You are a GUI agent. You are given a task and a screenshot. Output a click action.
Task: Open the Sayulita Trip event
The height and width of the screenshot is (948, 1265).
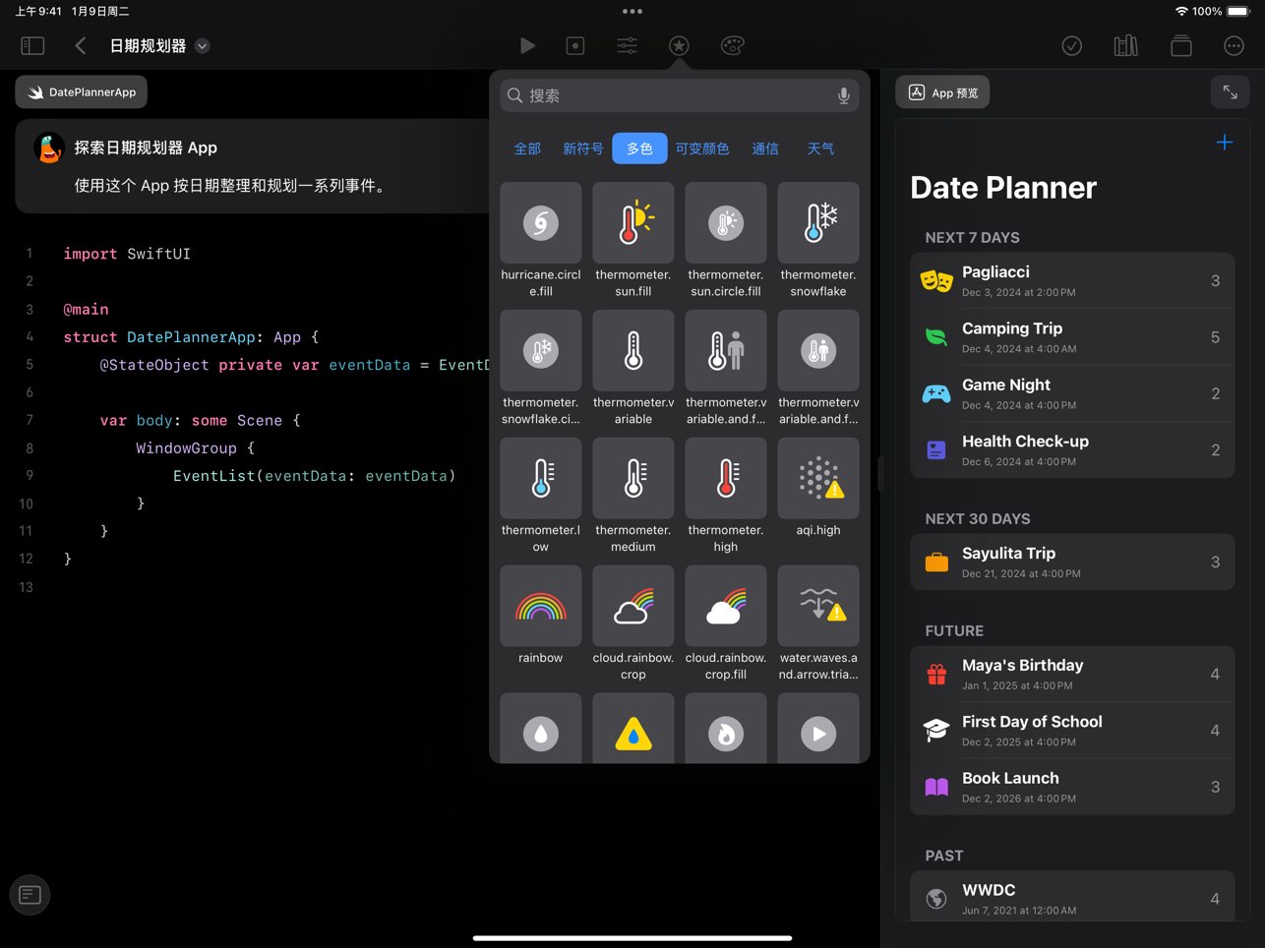click(1072, 563)
